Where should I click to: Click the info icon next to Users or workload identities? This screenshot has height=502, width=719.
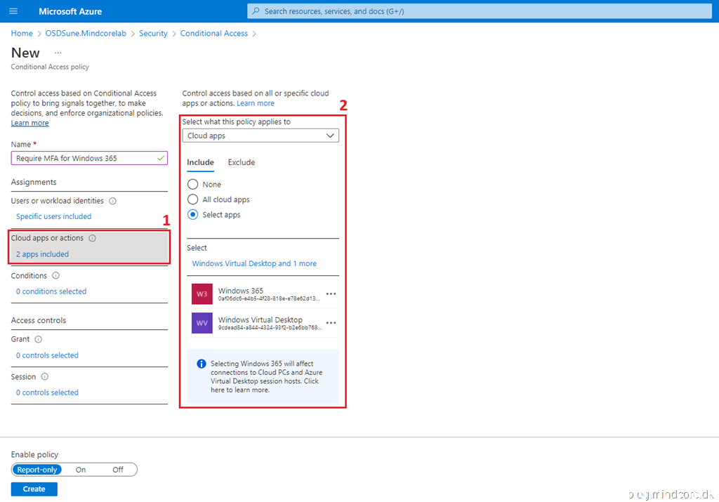pyautogui.click(x=113, y=201)
